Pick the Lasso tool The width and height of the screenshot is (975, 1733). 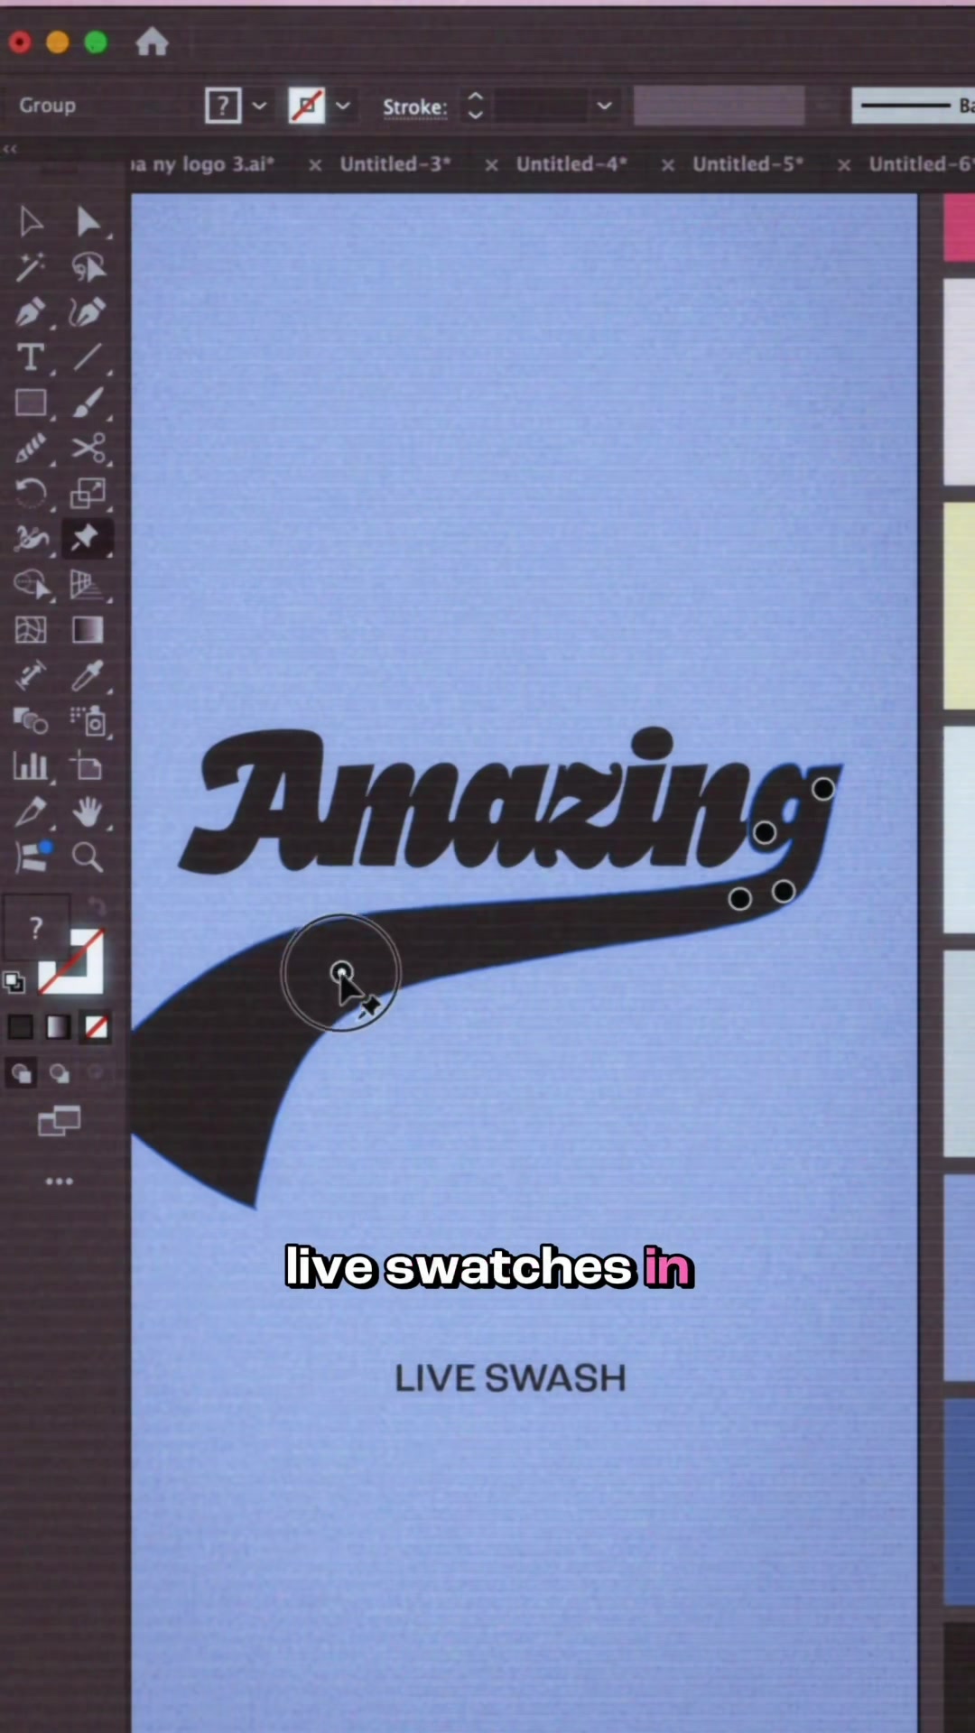click(88, 267)
